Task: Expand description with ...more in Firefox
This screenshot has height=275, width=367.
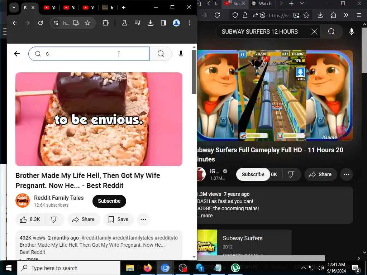Action: [205, 216]
